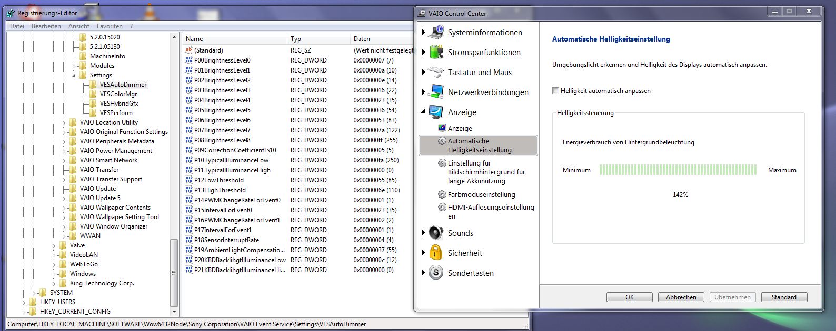The height and width of the screenshot is (331, 836).
Task: Click the Tastatur und Maus icon
Action: pos(436,72)
